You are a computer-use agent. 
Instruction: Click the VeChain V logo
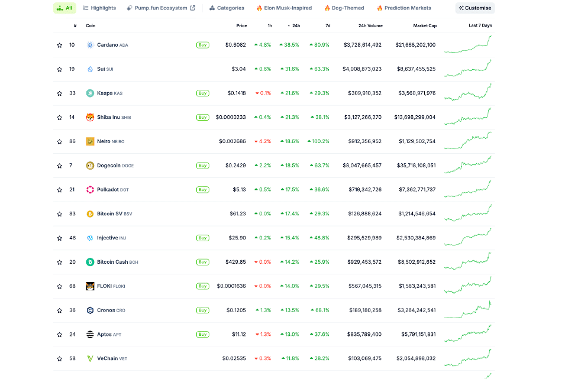point(90,358)
